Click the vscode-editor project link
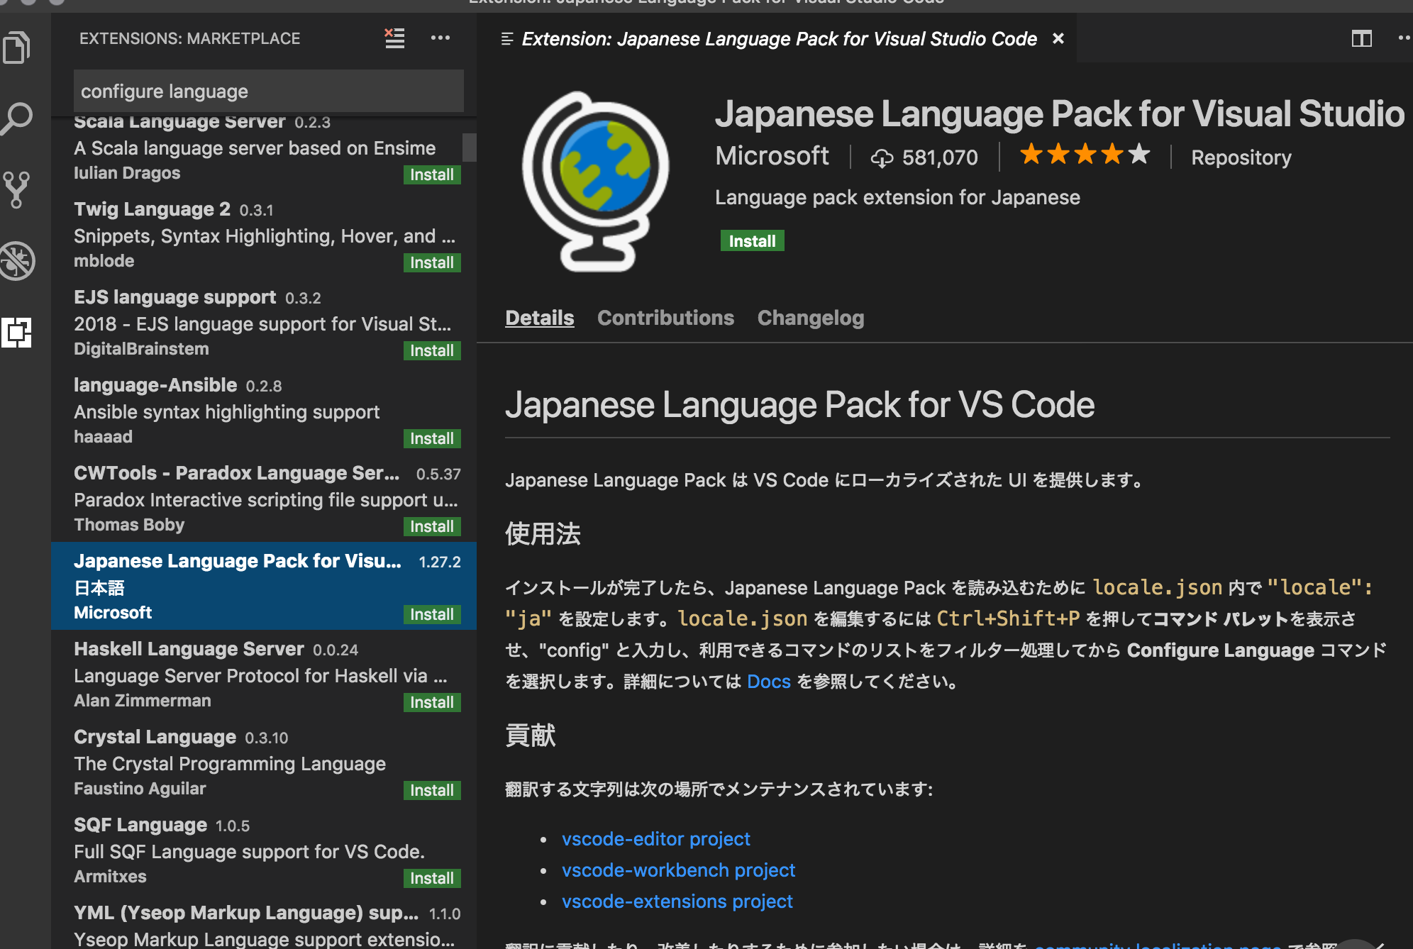 tap(655, 838)
